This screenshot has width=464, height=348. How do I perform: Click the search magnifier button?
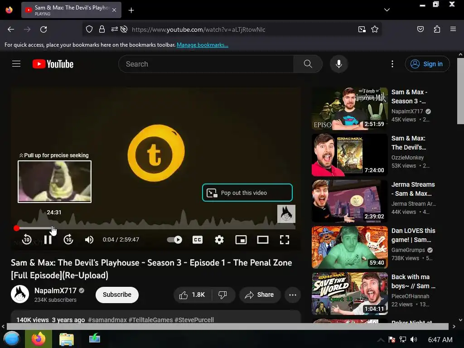pos(308,64)
